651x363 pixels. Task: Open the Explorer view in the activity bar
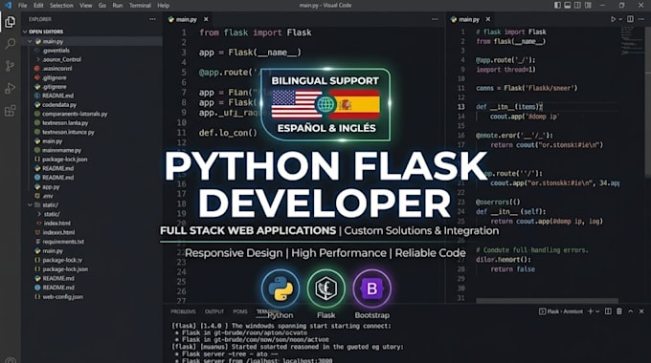click(x=10, y=22)
